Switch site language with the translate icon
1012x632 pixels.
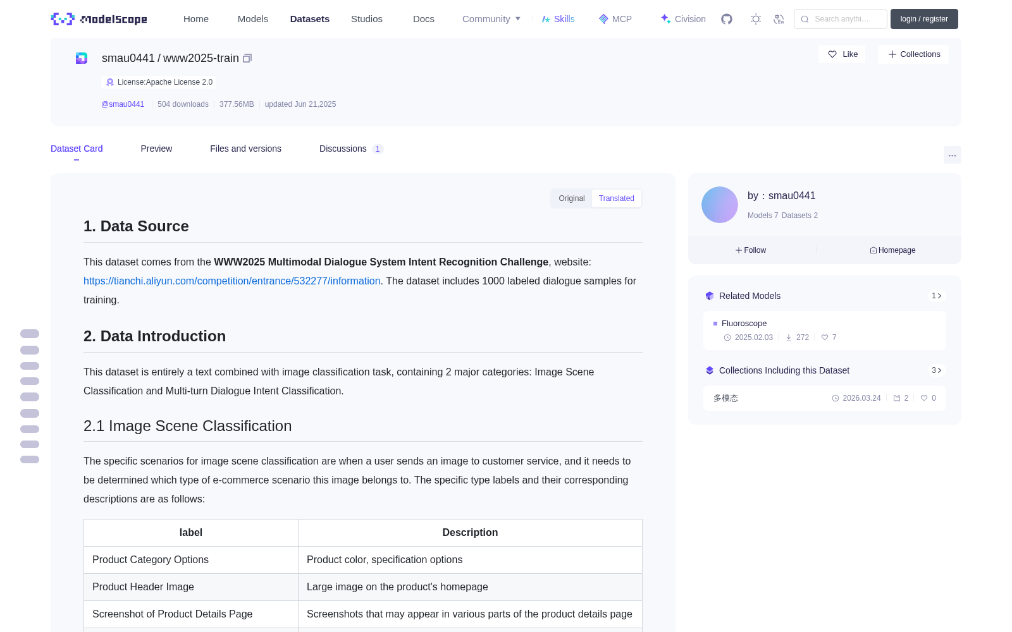point(779,19)
